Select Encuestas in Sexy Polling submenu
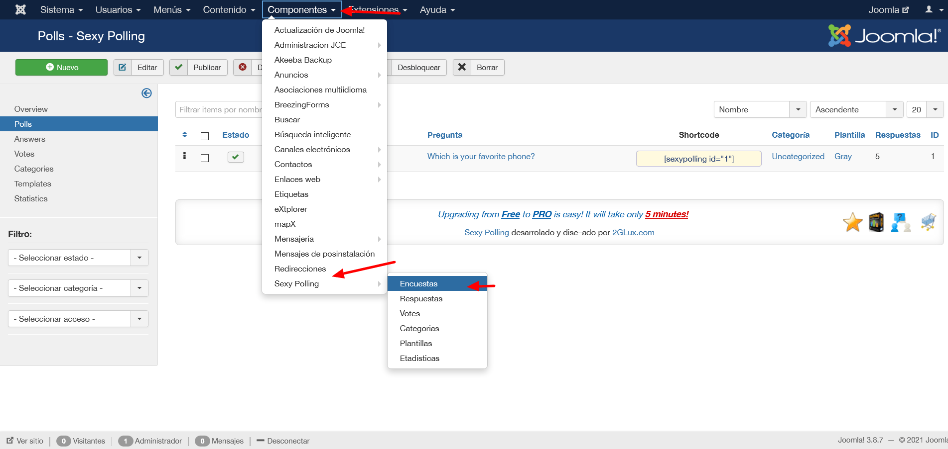Screen dimensions: 948x449 click(x=437, y=283)
